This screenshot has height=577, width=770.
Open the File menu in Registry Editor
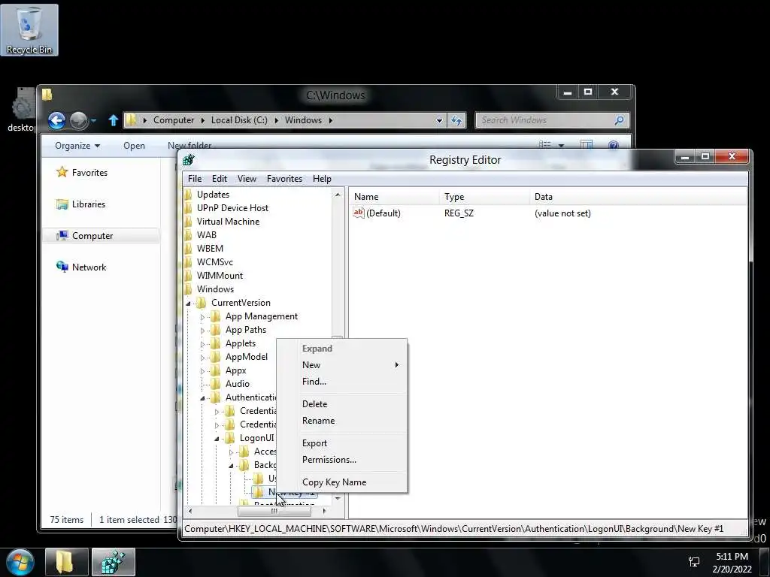(x=195, y=179)
